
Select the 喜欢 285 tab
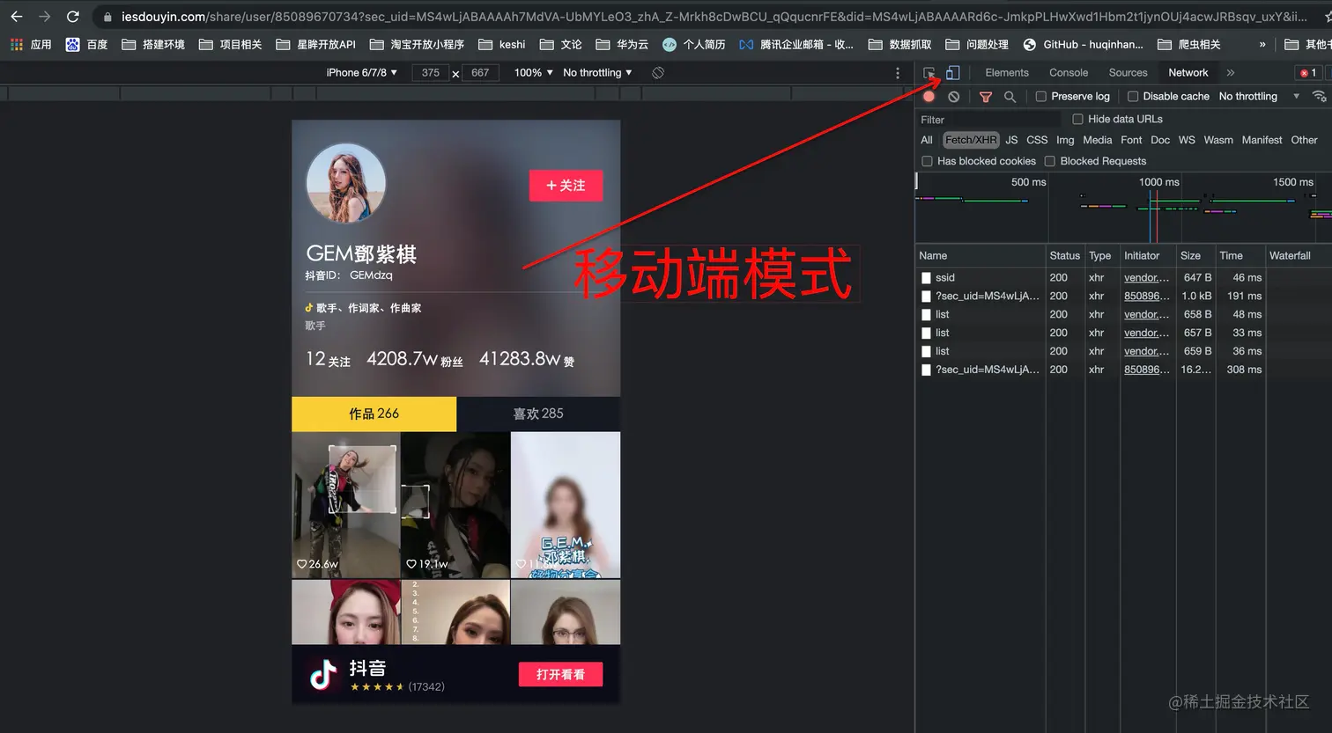[538, 414]
